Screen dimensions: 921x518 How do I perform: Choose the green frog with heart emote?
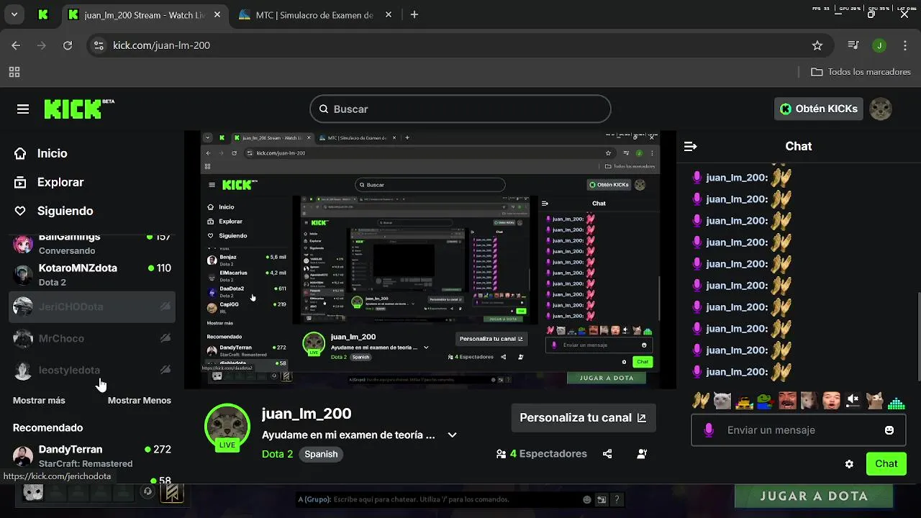tap(766, 401)
